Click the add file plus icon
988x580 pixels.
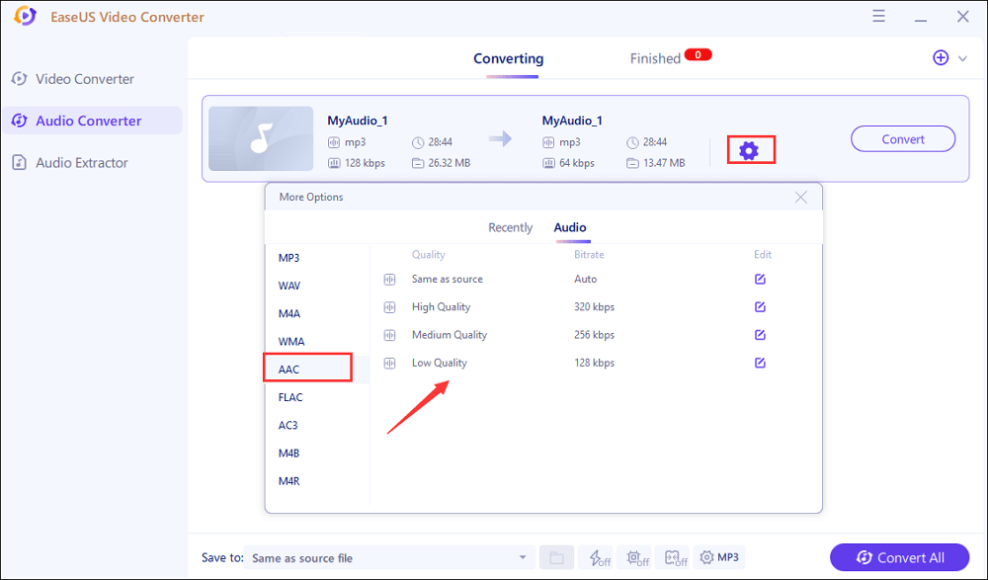coord(941,58)
